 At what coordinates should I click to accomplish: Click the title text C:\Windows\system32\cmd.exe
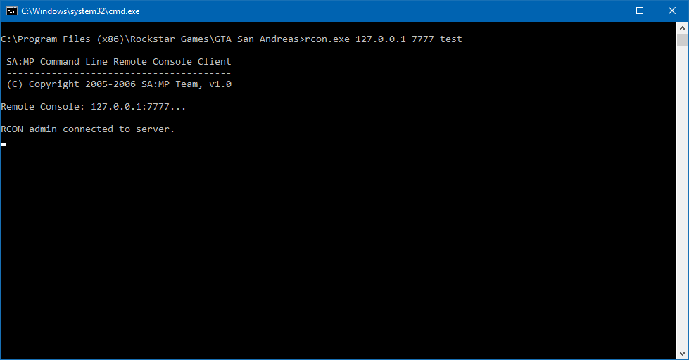coord(80,11)
